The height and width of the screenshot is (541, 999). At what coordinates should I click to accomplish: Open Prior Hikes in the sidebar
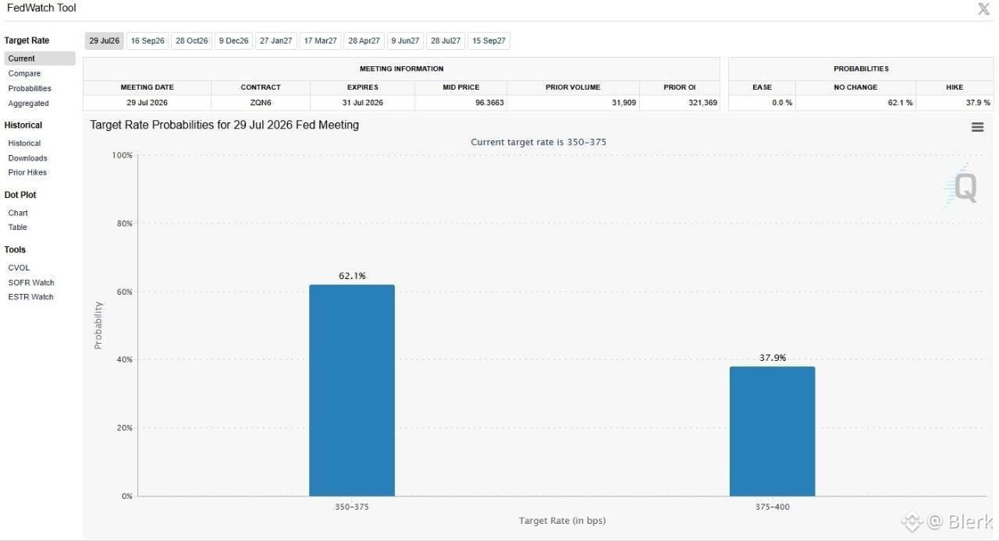point(27,172)
